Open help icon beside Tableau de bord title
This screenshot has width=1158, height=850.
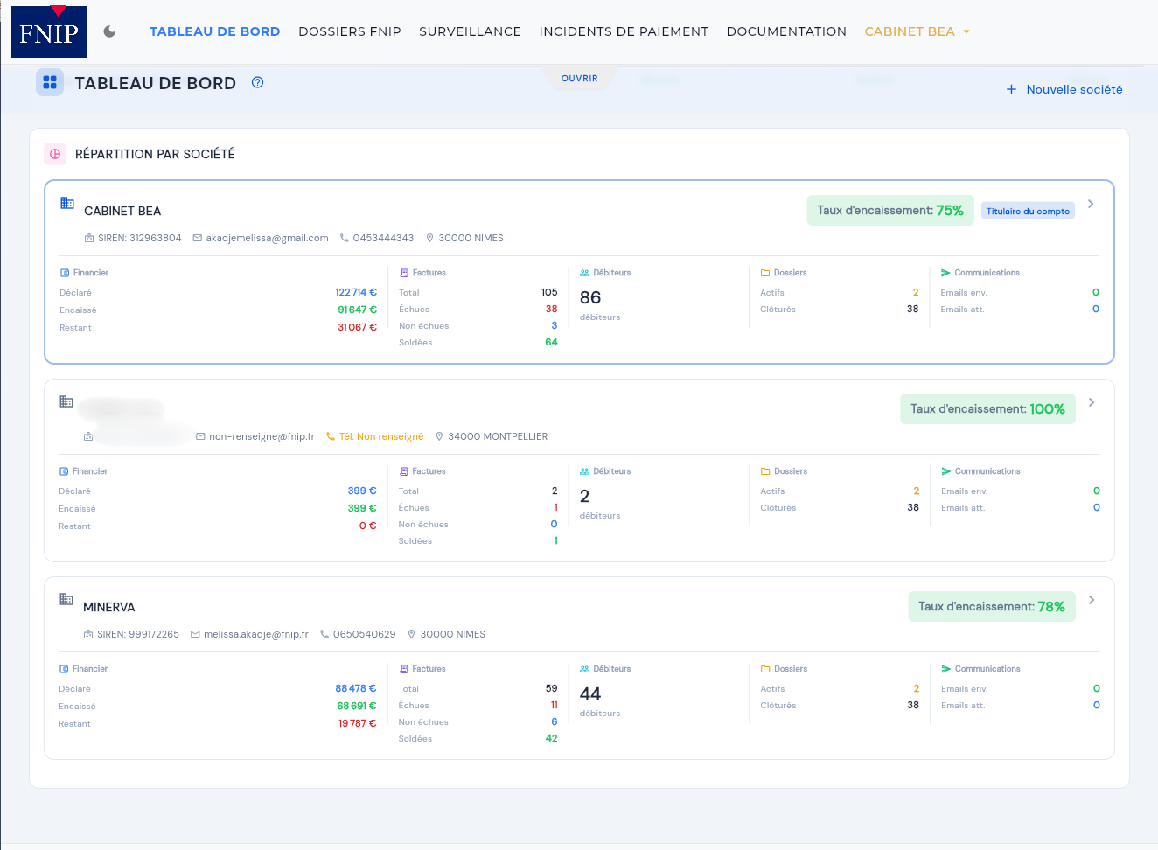(257, 82)
